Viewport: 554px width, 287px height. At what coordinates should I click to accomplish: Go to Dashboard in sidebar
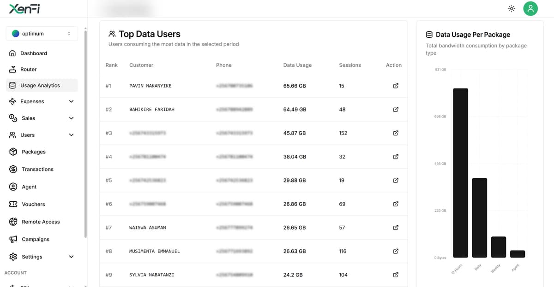point(42,53)
